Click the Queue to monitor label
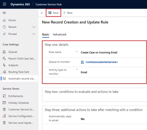This screenshot has width=147, height=130. [59, 62]
